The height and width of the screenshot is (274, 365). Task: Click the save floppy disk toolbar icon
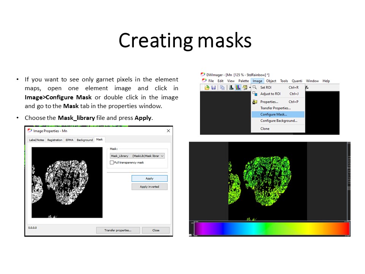tap(214, 88)
